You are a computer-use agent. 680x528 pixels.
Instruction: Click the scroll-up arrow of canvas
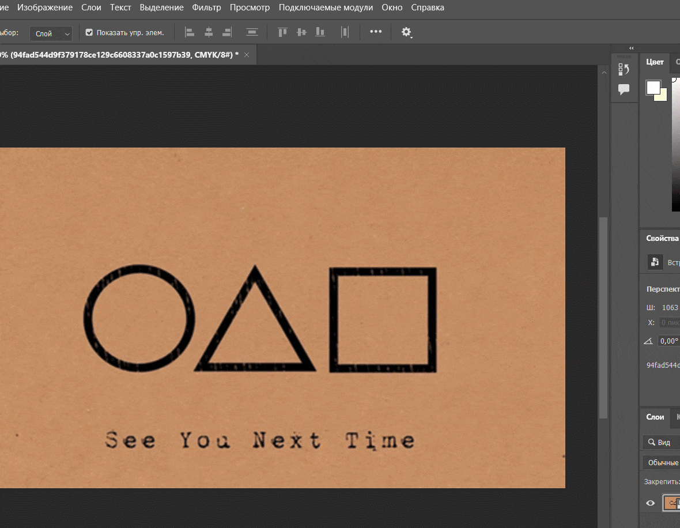604,73
